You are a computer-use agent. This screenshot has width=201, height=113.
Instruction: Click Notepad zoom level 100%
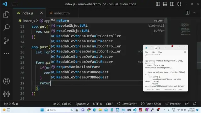pos(158,89)
